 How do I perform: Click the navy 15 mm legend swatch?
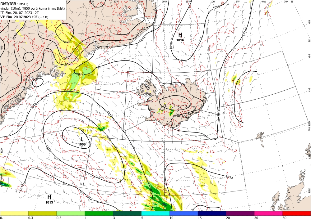(212, 213)
